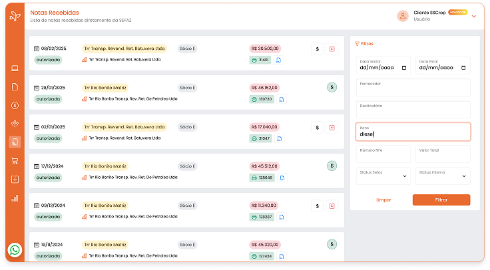This screenshot has height=270, width=490.
Task: Click the download arrow sidebar icon
Action: click(x=15, y=179)
